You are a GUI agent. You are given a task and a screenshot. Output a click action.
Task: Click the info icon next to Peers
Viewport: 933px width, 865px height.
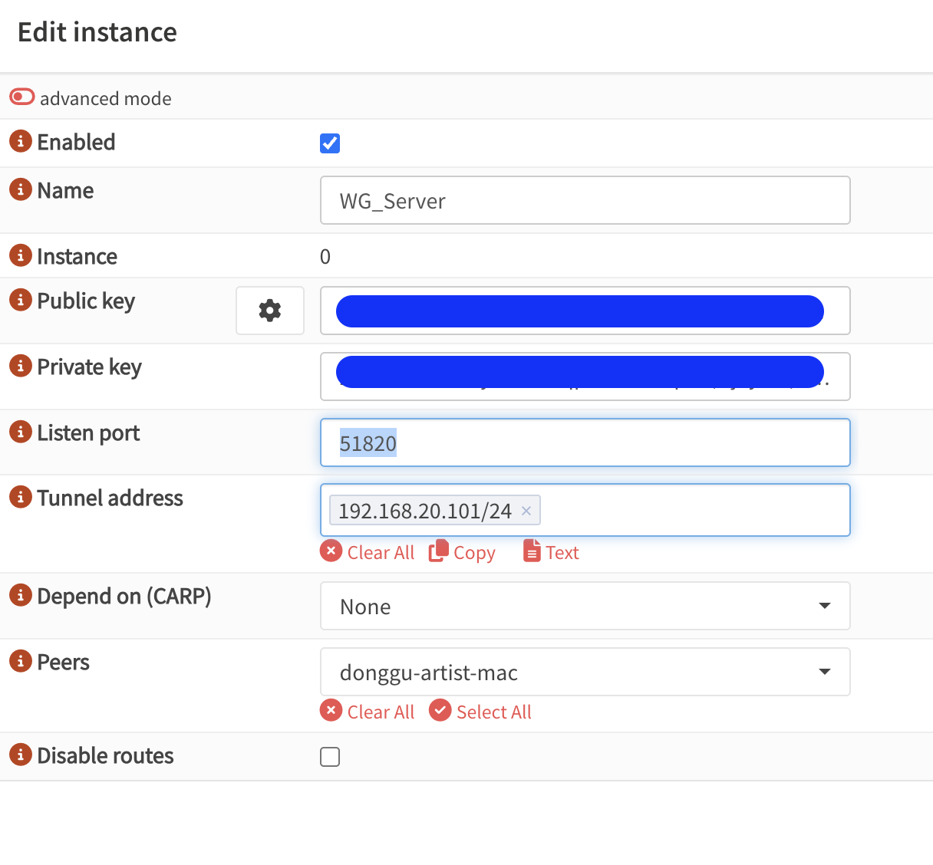click(x=21, y=661)
